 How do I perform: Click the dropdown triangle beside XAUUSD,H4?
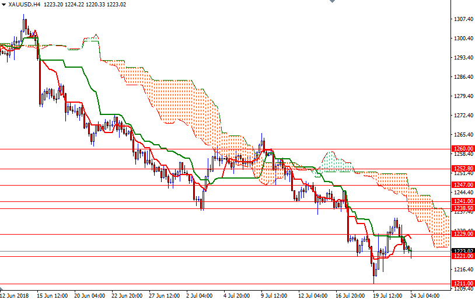click(x=5, y=4)
